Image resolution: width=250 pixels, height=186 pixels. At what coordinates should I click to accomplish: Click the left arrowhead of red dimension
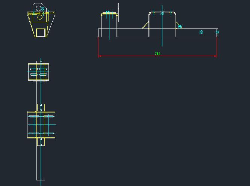coord(100,56)
